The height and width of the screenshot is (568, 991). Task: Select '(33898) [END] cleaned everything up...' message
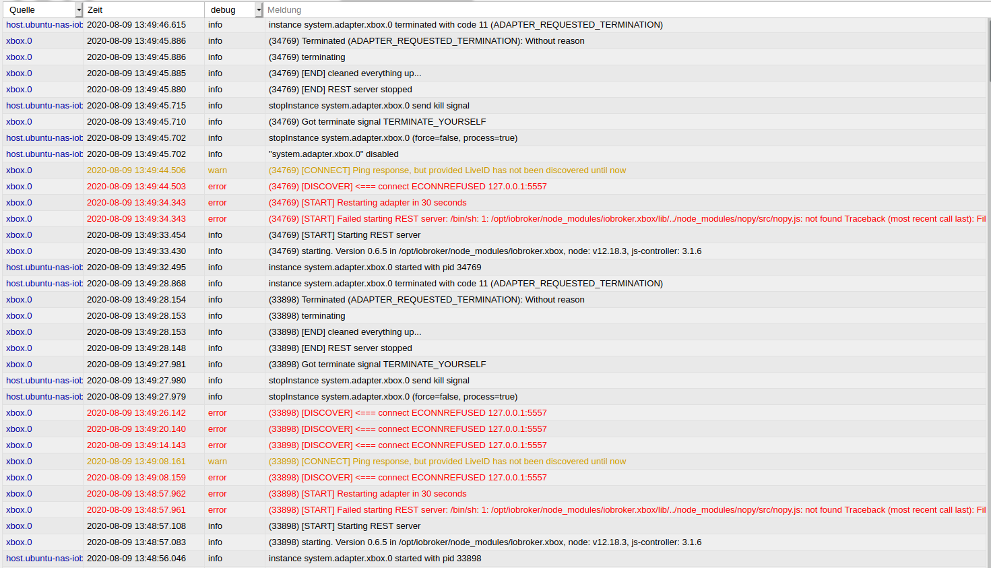[x=345, y=332]
